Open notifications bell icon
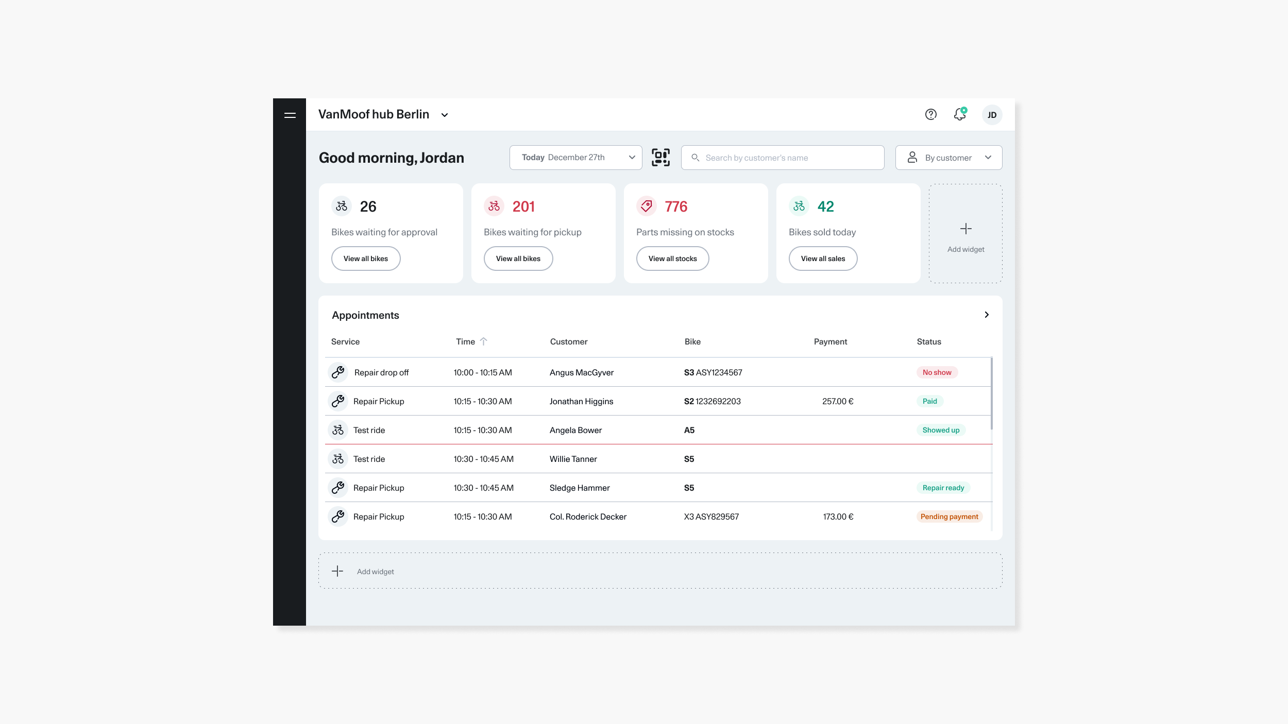The height and width of the screenshot is (724, 1288). [959, 114]
